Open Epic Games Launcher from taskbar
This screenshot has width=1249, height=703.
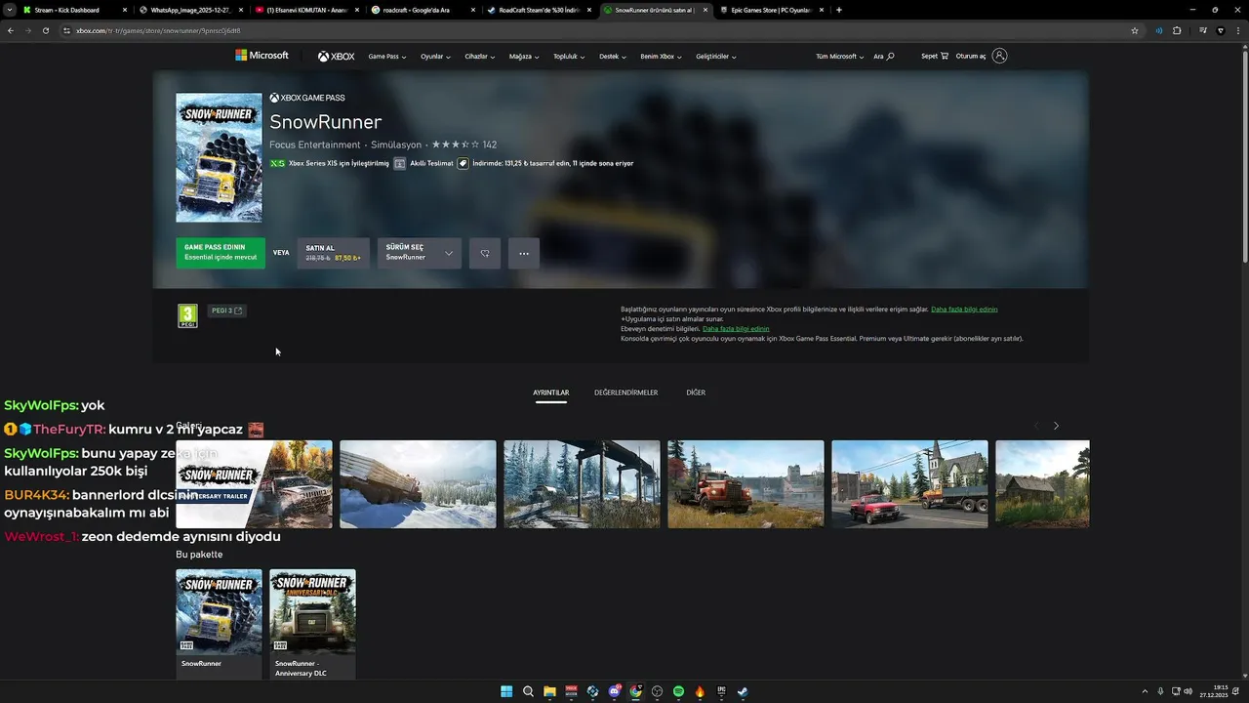coord(721,691)
